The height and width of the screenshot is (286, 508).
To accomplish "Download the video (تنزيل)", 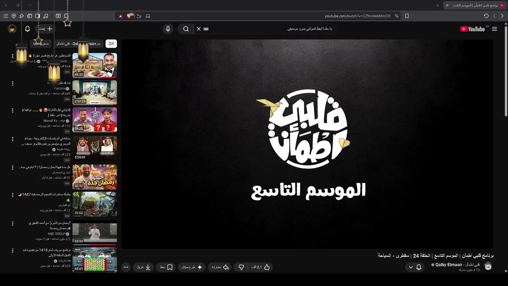I will [x=143, y=267].
